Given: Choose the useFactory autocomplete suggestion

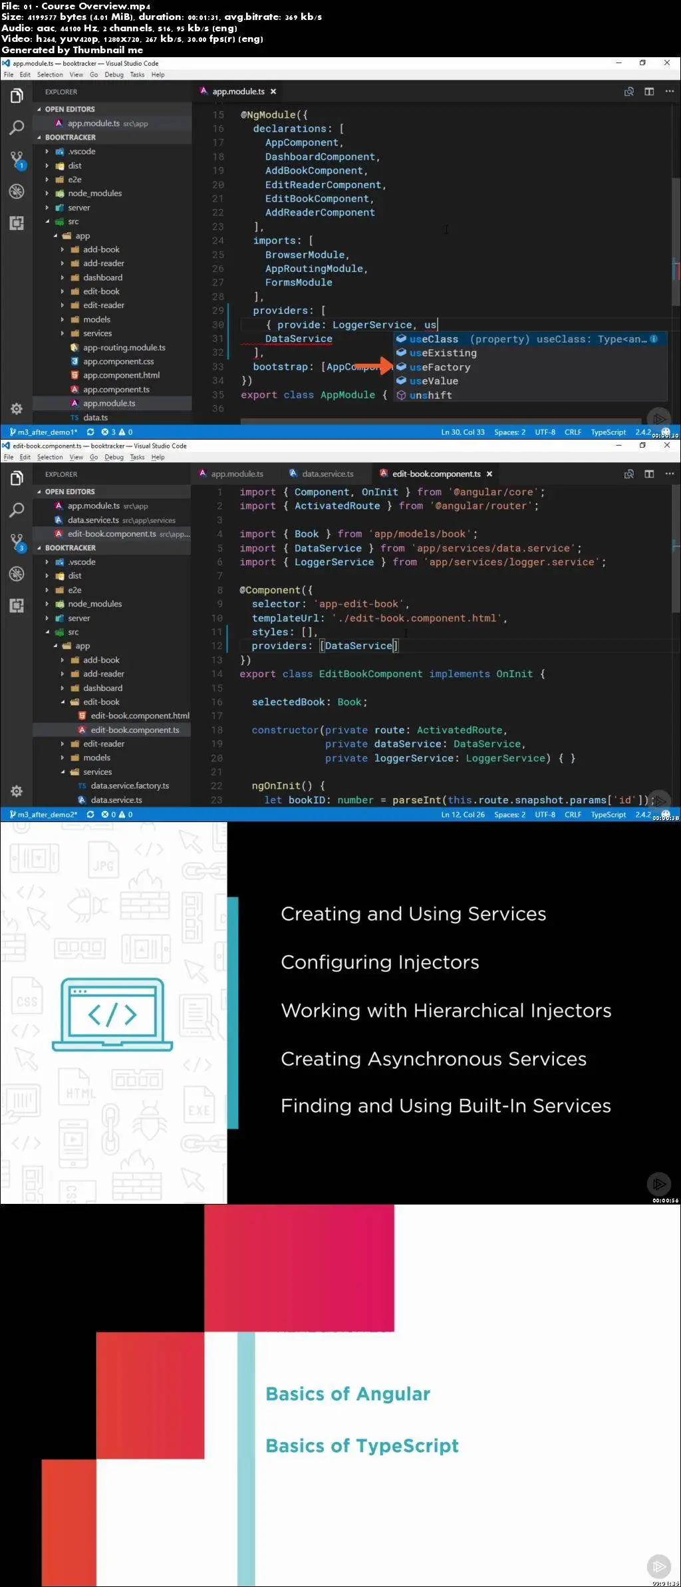Looking at the screenshot, I should (x=531, y=367).
